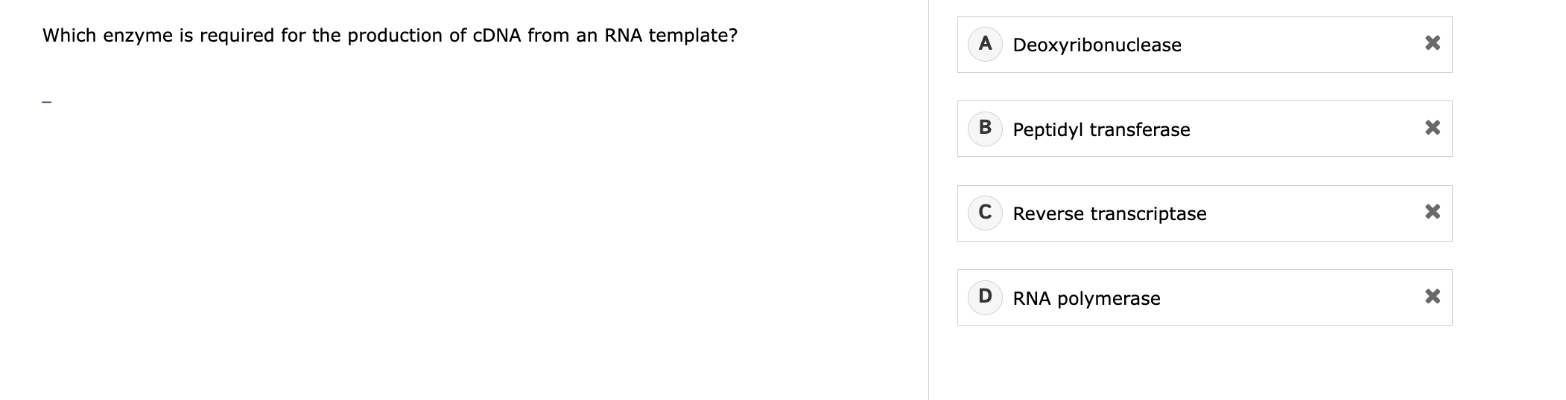Eliminate the RNA polymerase answer choice
The height and width of the screenshot is (400, 1566).
point(1432,297)
